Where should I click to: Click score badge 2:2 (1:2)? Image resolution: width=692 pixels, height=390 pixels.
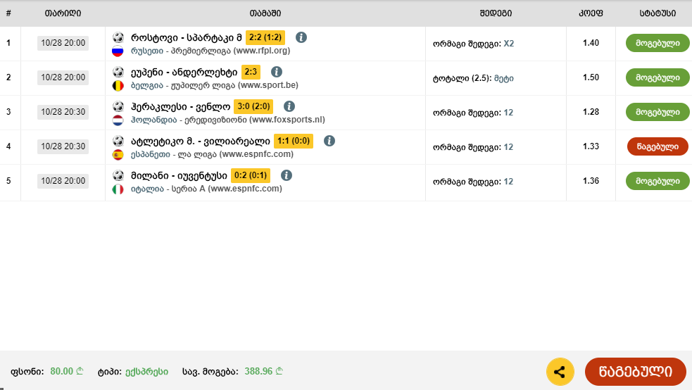pos(265,37)
